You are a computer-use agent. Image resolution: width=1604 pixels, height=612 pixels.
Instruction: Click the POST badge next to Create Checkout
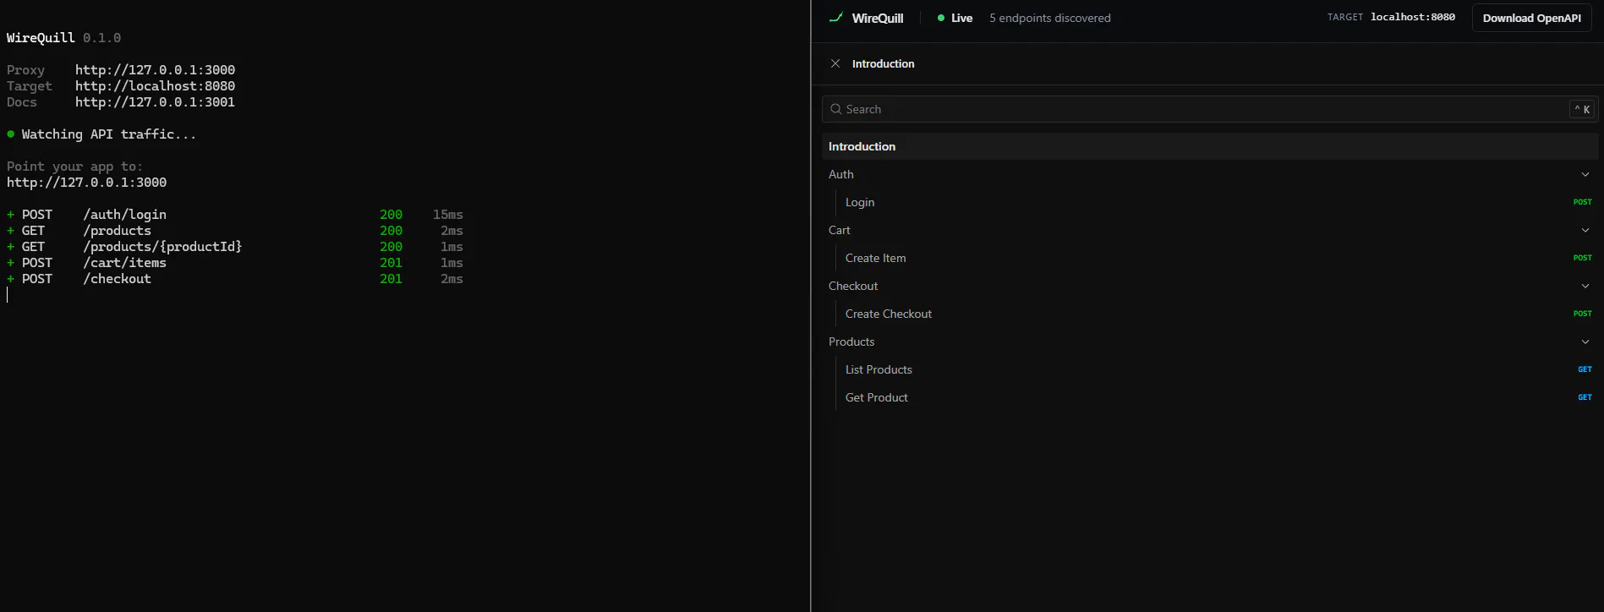click(x=1582, y=314)
